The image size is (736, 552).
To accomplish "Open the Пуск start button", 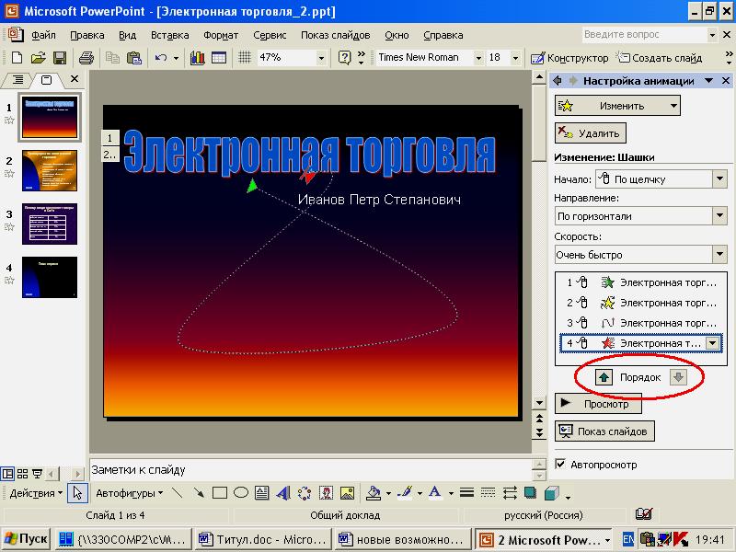I will click(x=27, y=539).
